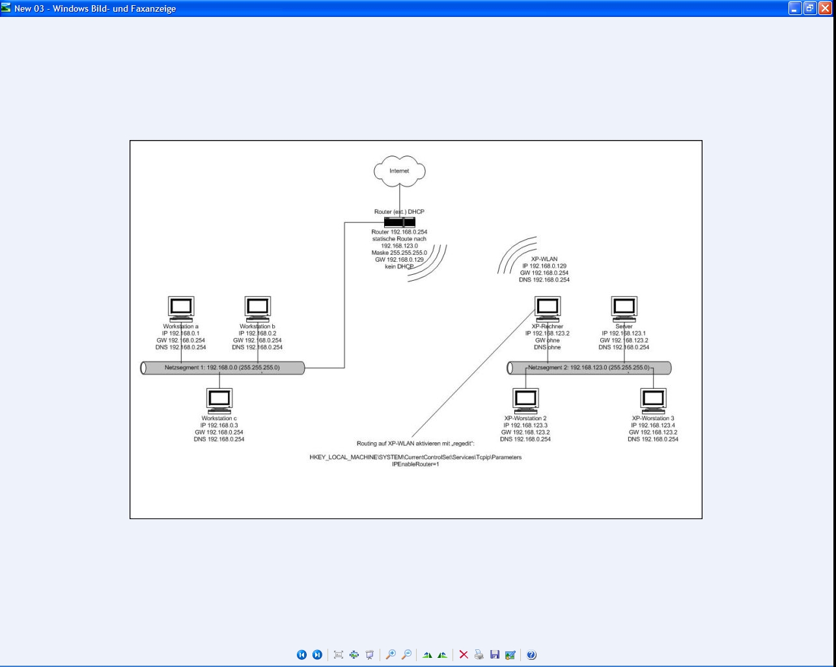Open Help with the question mark icon

(531, 655)
